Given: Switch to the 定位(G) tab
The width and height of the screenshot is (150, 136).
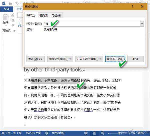Looking at the screenshot, I should (56, 15).
